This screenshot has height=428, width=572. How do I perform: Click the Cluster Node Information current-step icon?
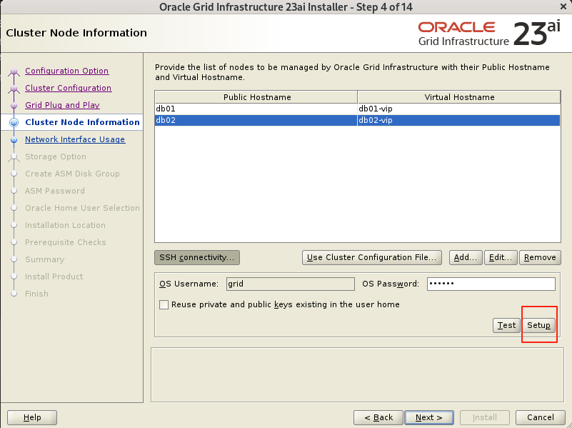click(x=14, y=123)
